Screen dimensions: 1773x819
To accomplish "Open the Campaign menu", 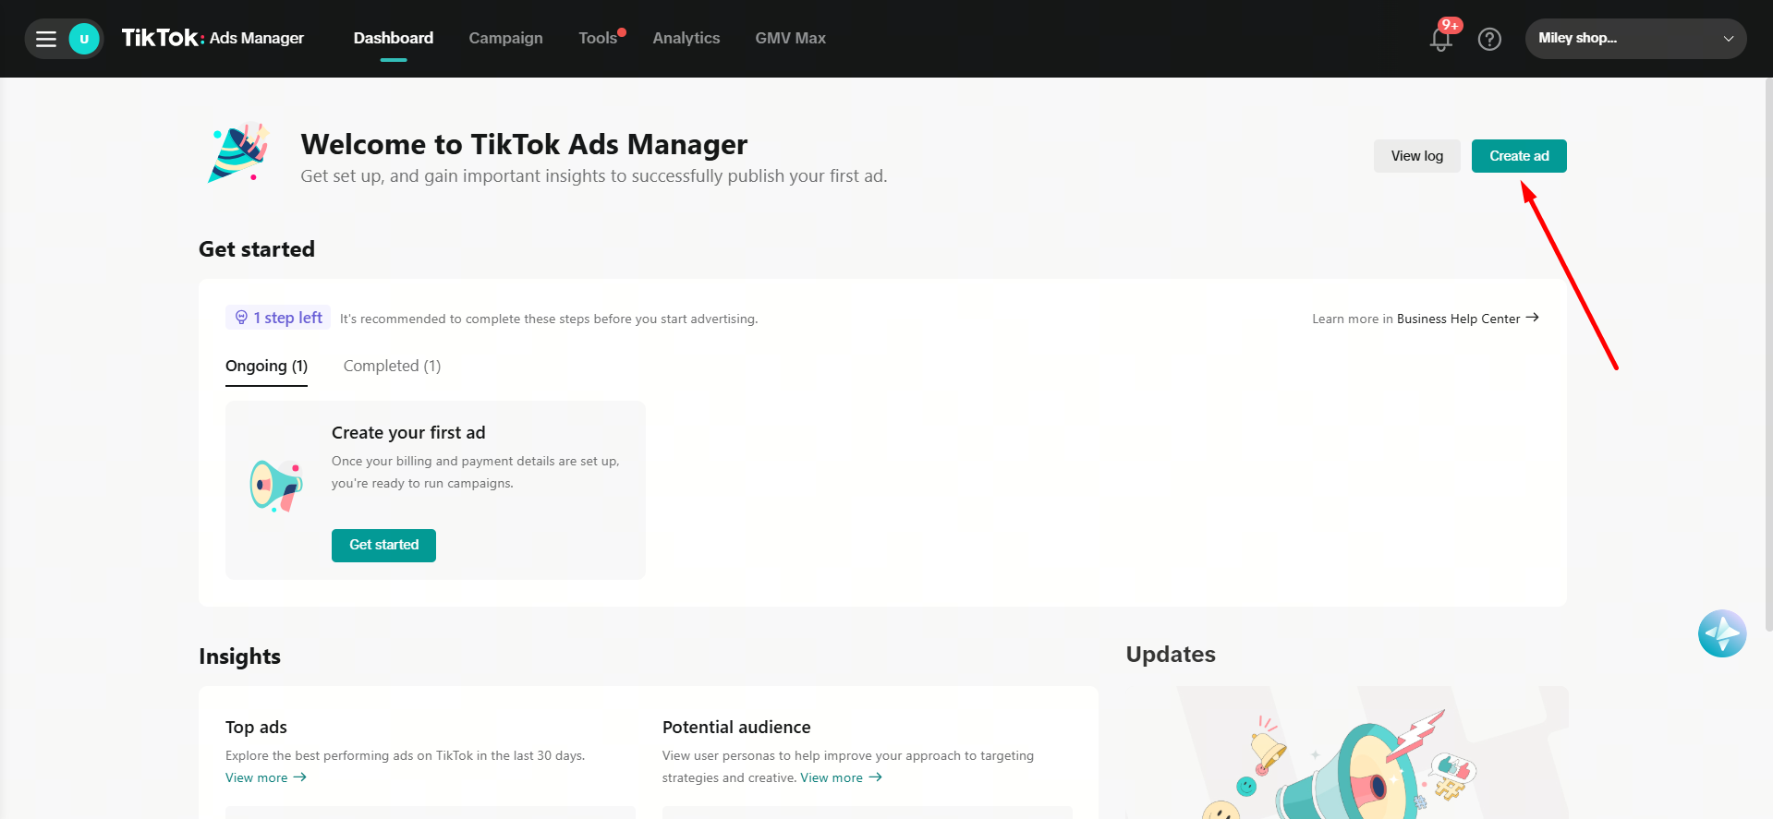I will click(x=505, y=38).
